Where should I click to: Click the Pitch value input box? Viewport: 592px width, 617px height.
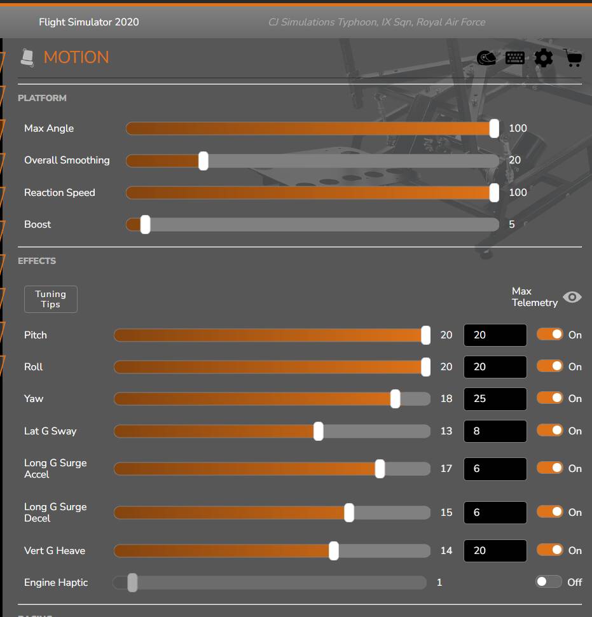(x=495, y=335)
